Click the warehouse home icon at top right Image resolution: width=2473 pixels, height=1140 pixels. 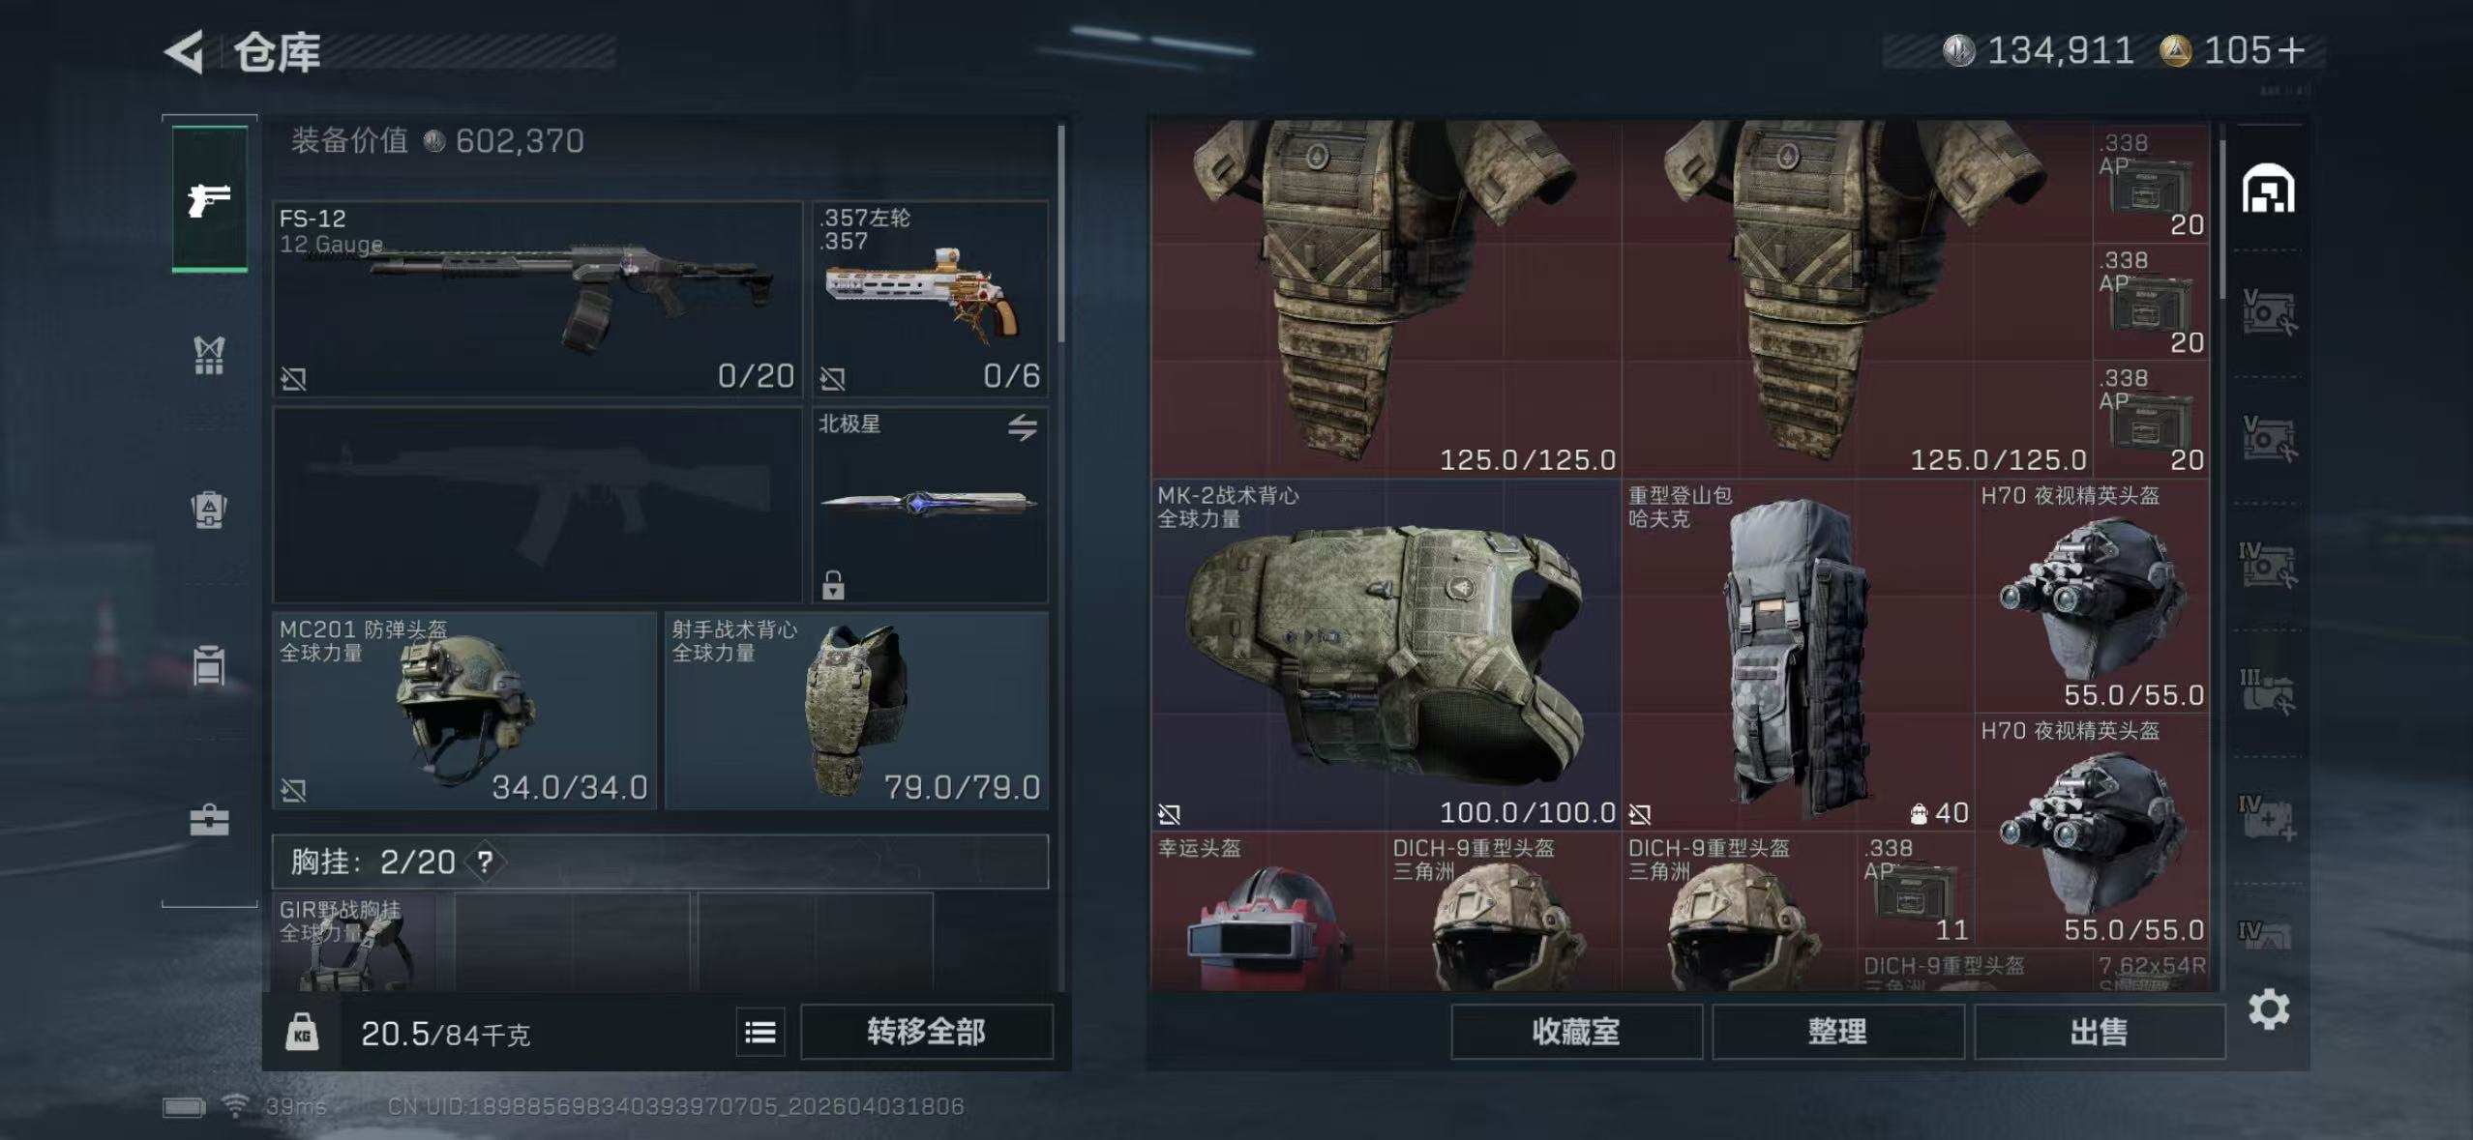point(2268,188)
